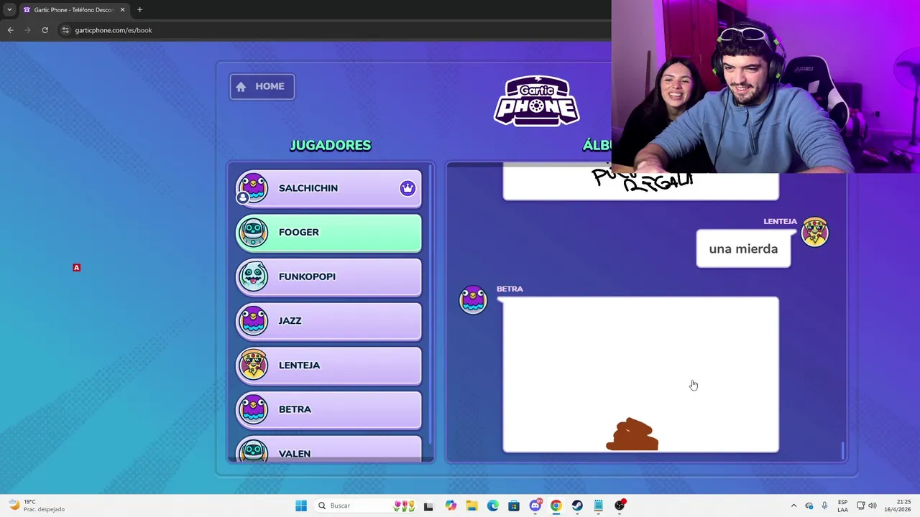Screen dimensions: 920x517
Task: Select player JAZZ in the list
Action: (x=328, y=321)
